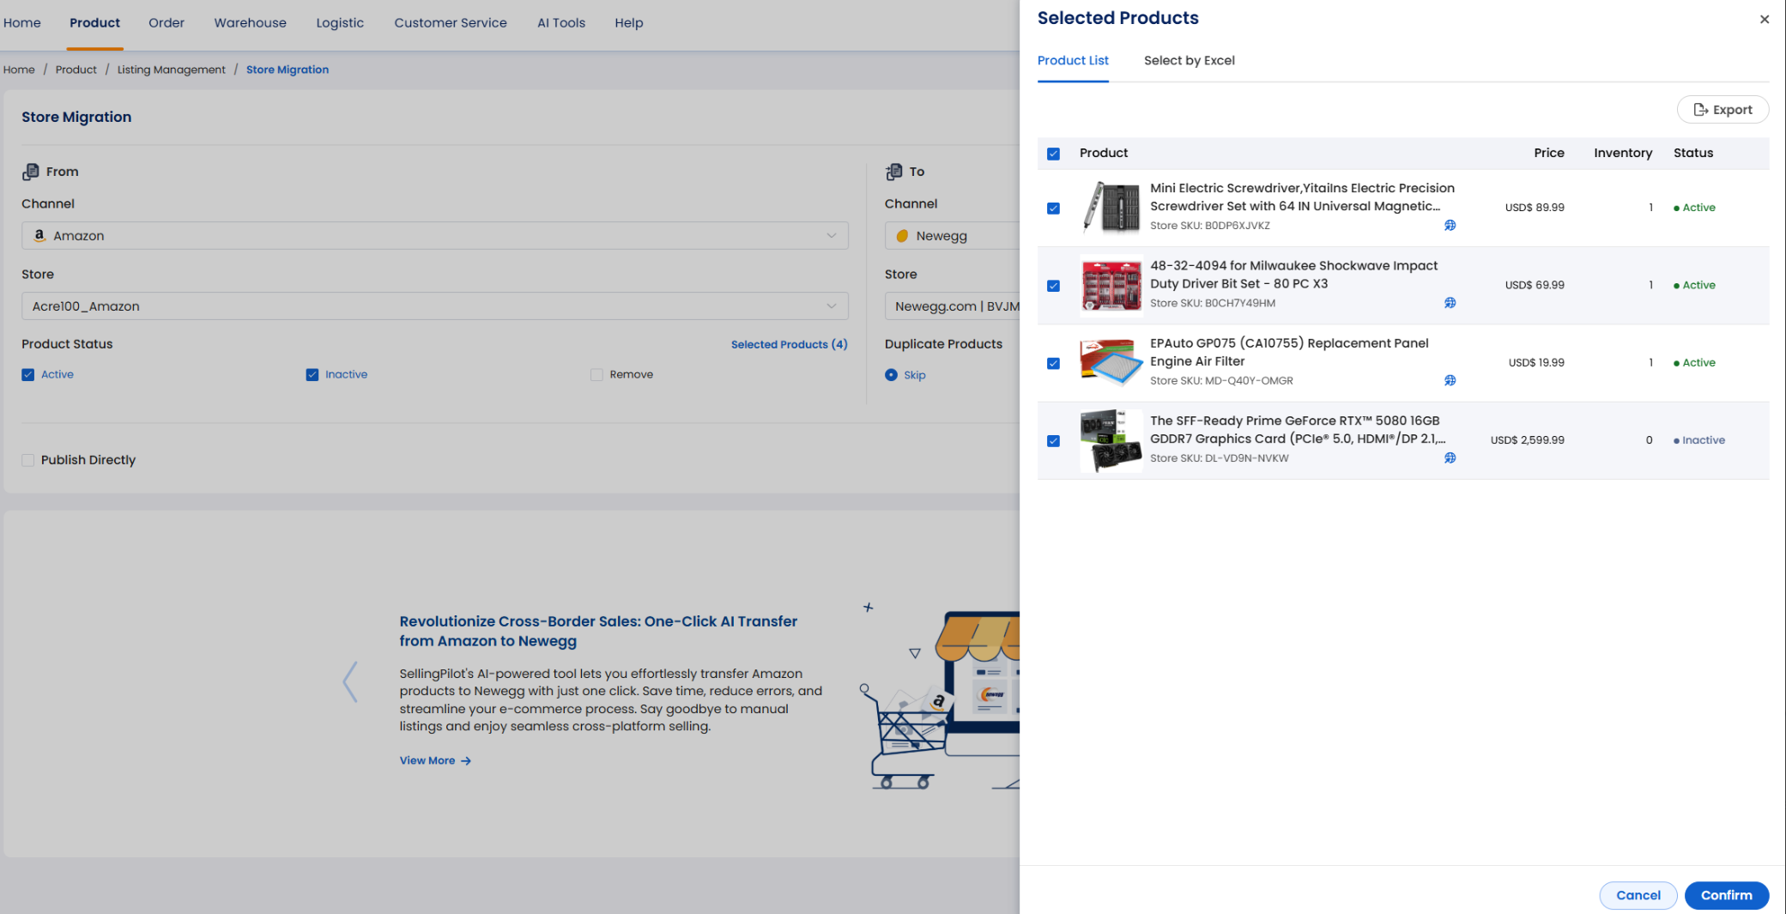The height and width of the screenshot is (914, 1786).
Task: Enable the Publish Directly checkbox
Action: click(x=28, y=460)
